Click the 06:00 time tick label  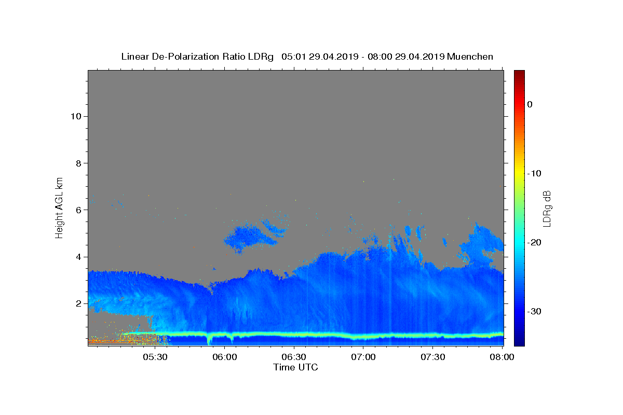225,357
